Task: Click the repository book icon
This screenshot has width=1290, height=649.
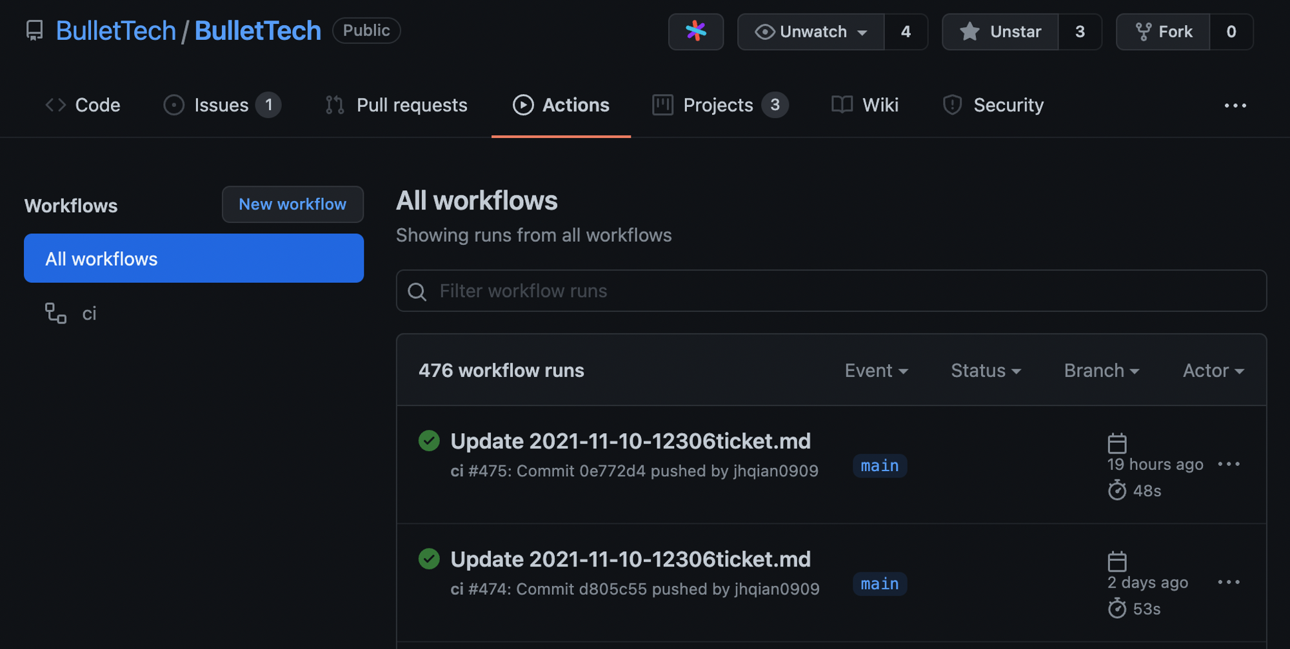Action: click(x=35, y=31)
